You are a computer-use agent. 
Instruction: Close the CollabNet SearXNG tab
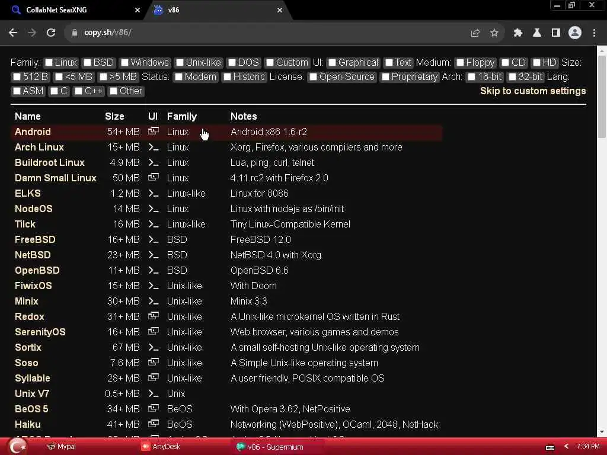click(x=138, y=10)
